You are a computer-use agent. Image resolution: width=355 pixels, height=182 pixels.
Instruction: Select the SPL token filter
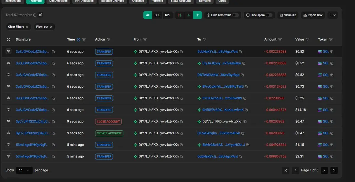[x=167, y=15]
